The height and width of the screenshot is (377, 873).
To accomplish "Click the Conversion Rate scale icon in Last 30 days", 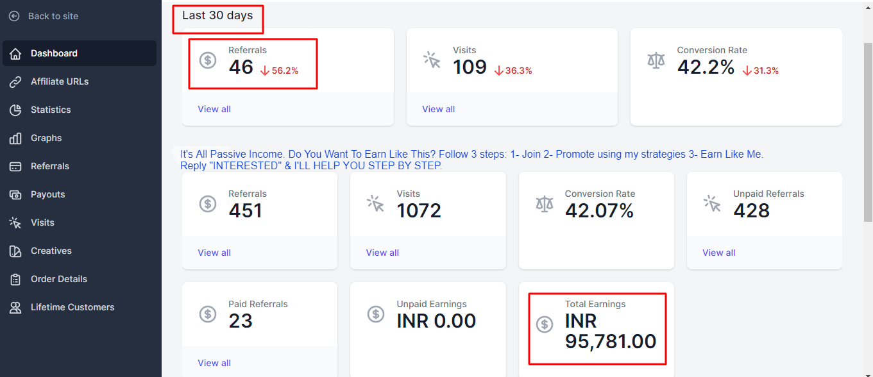I will (656, 61).
